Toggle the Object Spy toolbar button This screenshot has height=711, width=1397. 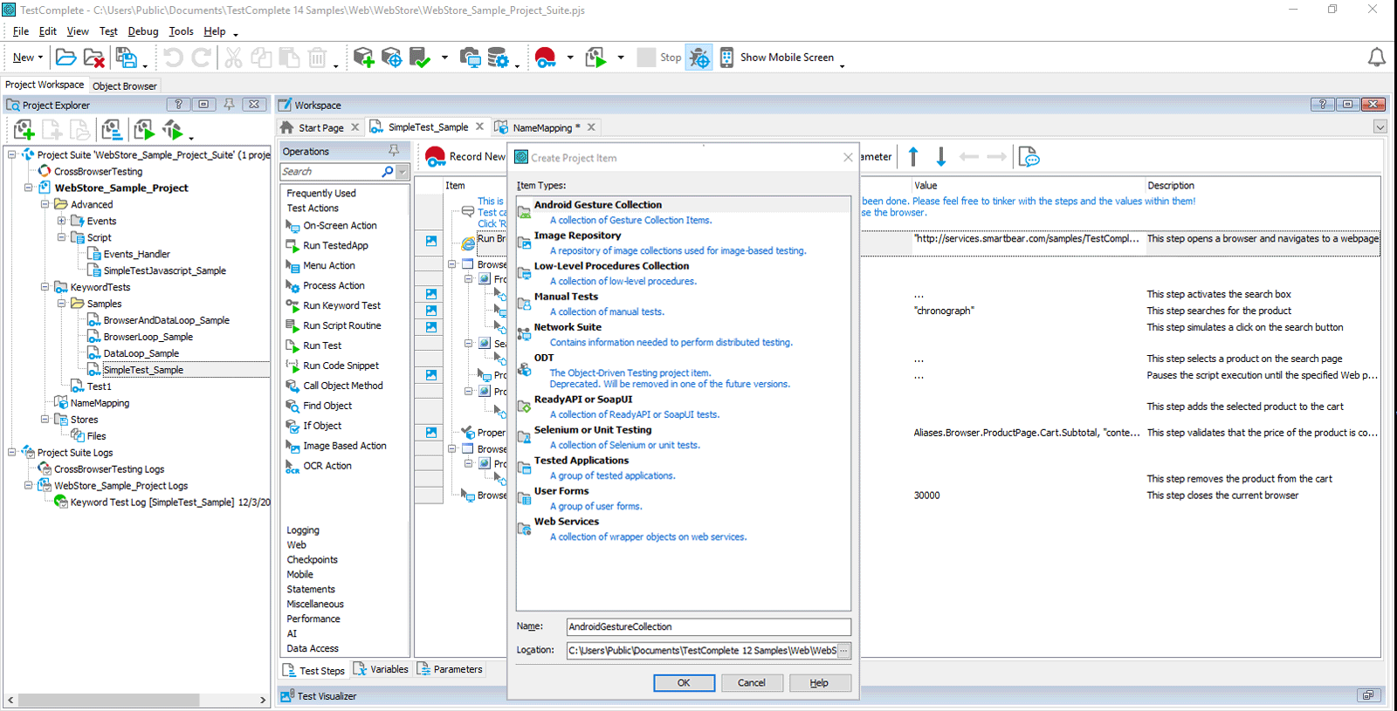pyautogui.click(x=698, y=58)
